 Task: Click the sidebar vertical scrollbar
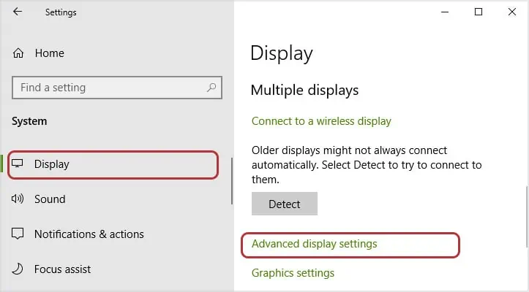click(x=232, y=181)
